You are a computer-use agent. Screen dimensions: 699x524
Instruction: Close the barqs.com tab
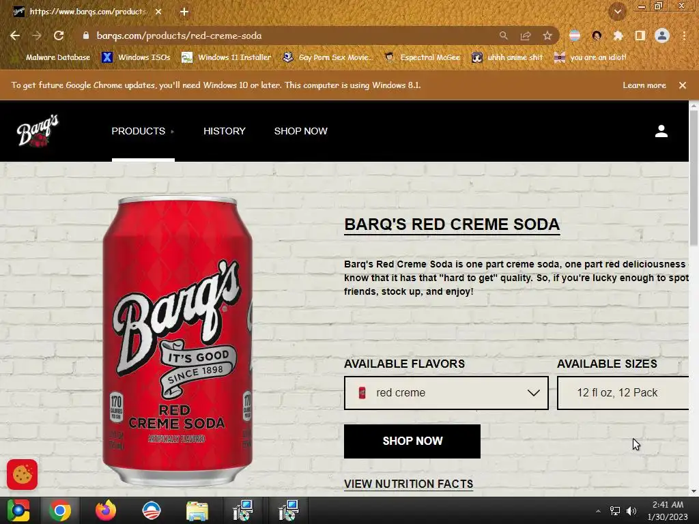(x=158, y=12)
